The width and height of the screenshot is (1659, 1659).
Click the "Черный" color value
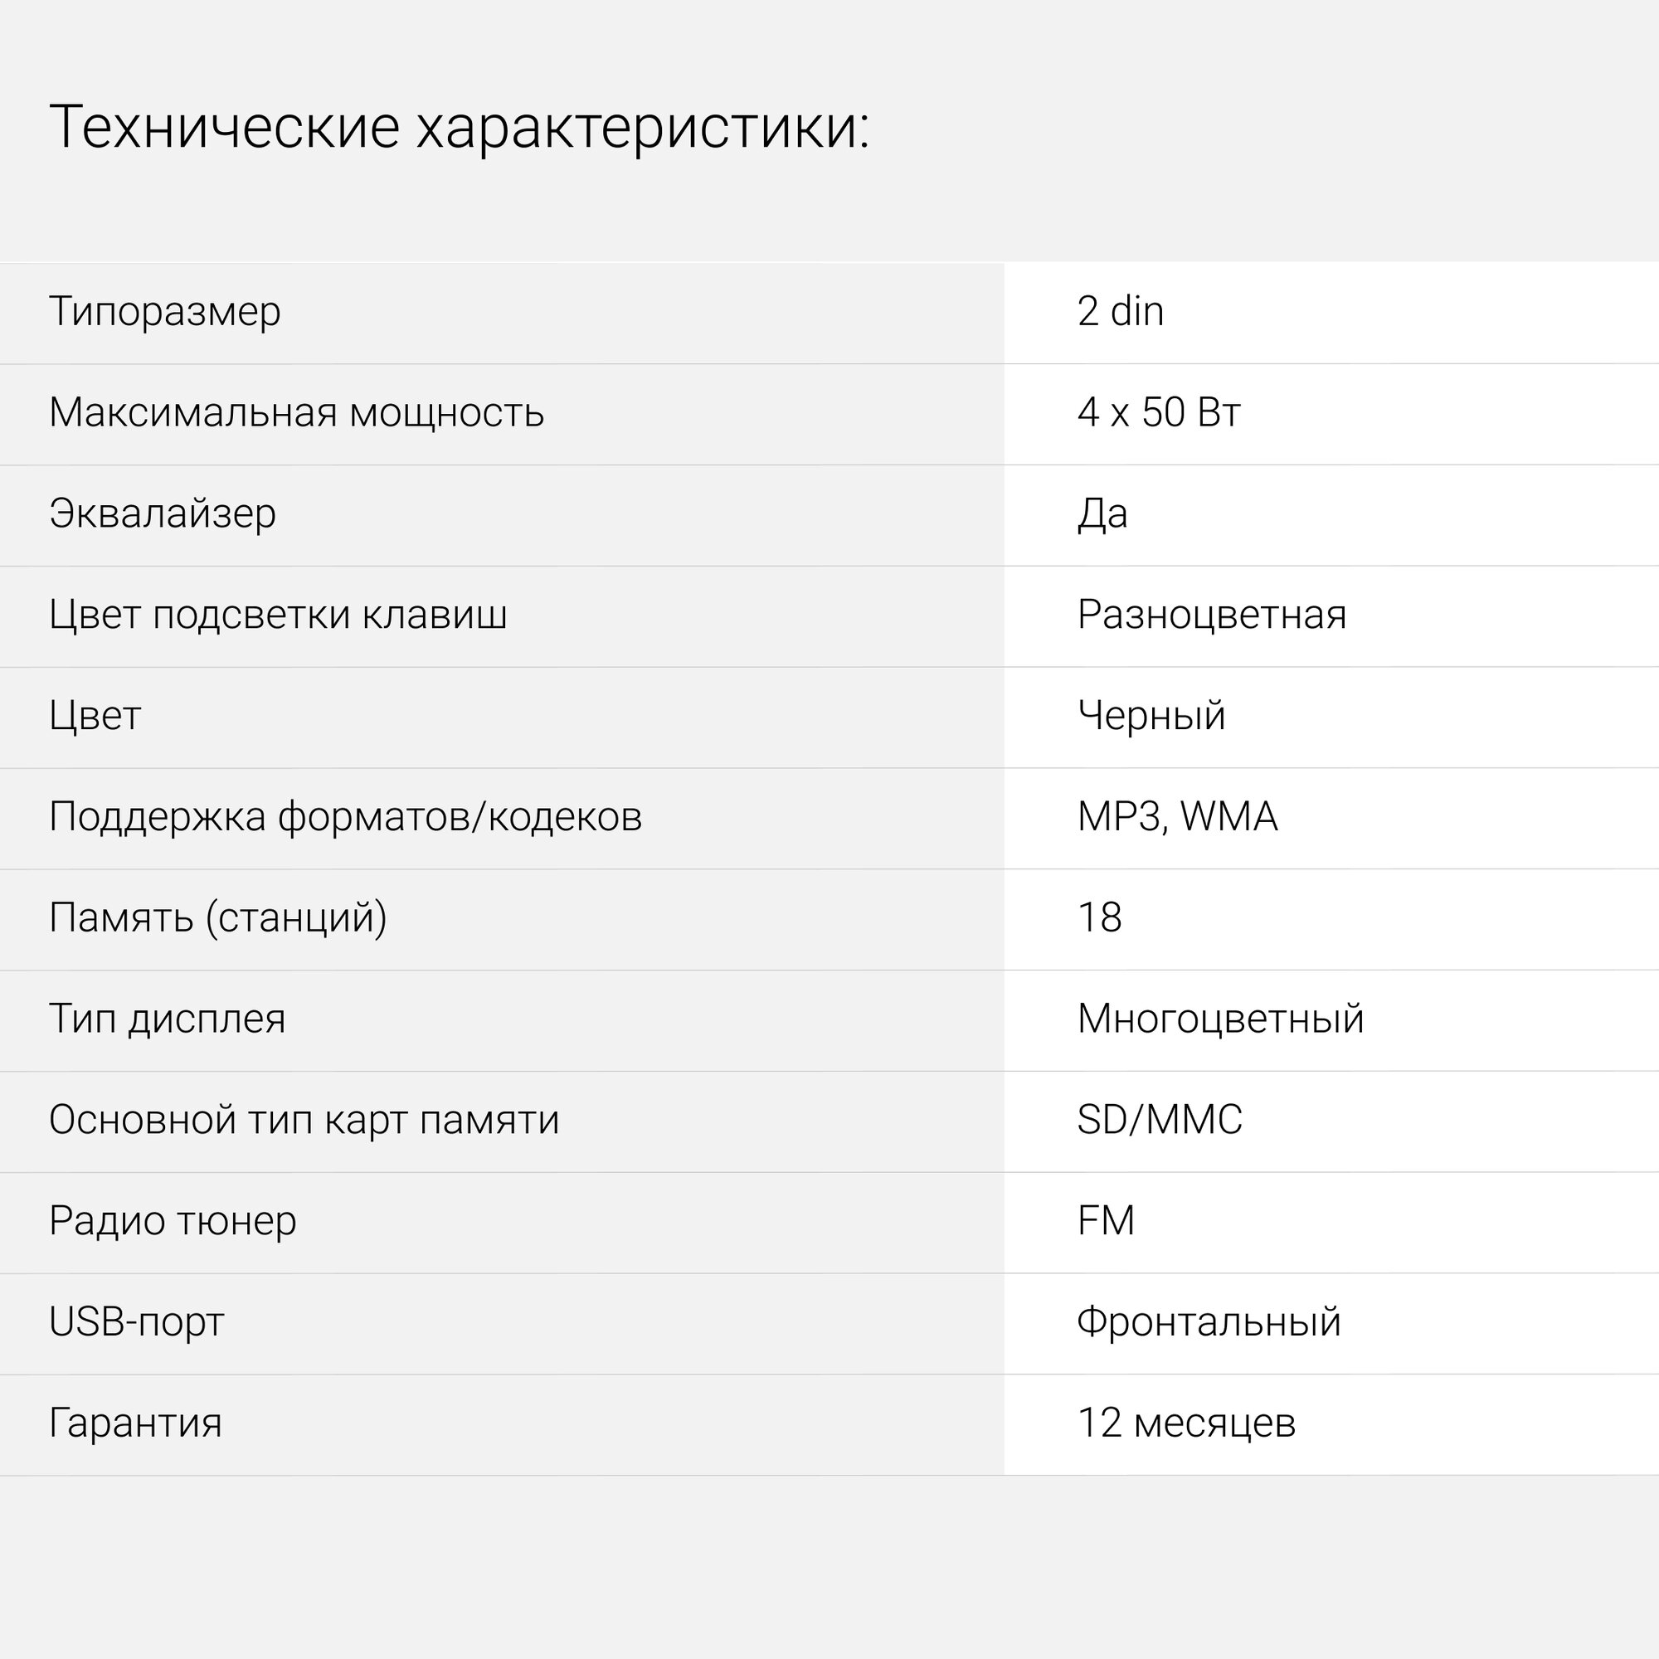[1151, 715]
